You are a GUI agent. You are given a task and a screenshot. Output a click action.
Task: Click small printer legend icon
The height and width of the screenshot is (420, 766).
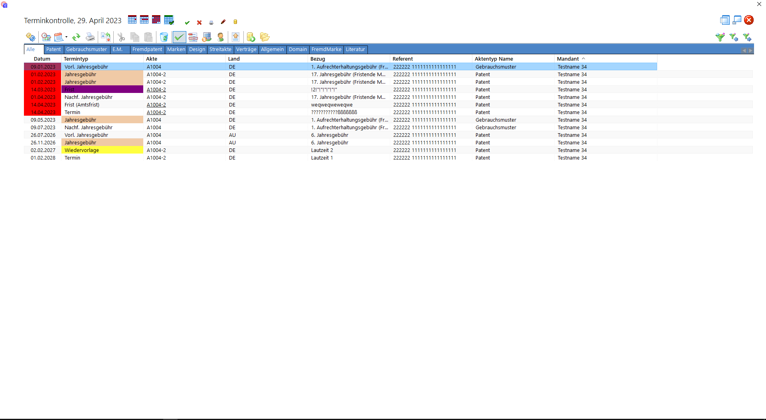click(211, 23)
